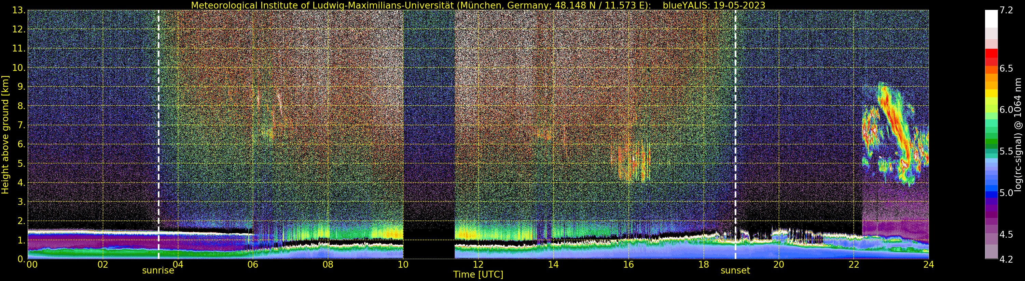1025x281 pixels.
Task: Click the 4.2 value on the colorbar
Action: tap(1006, 259)
